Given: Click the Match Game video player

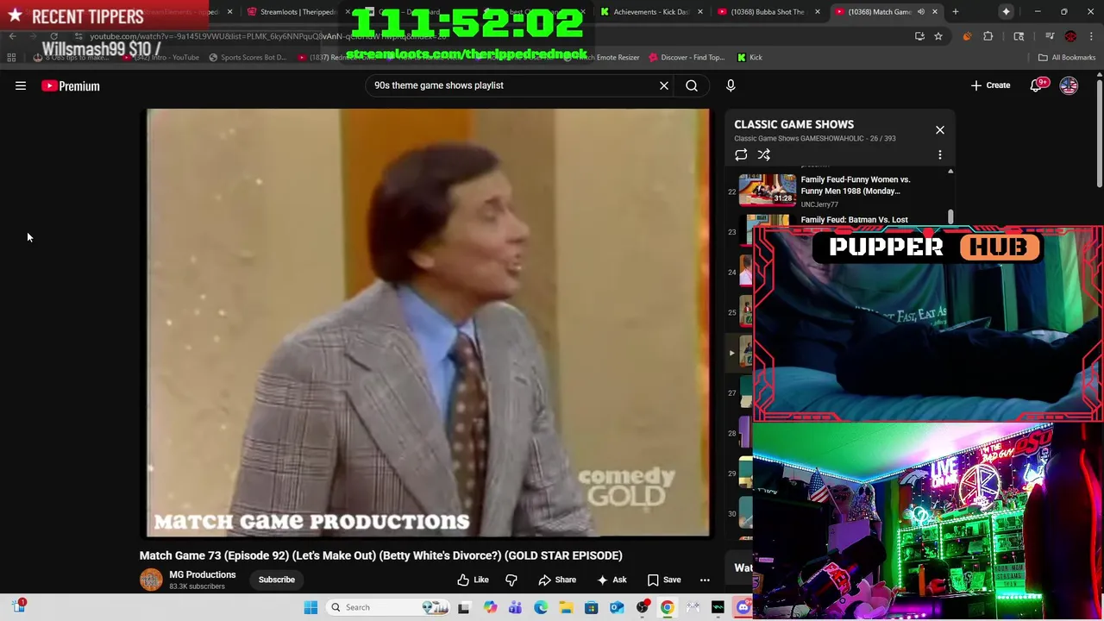Looking at the screenshot, I should coord(429,323).
